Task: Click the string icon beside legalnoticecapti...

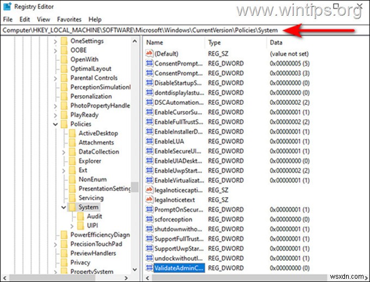Action: coord(149,190)
